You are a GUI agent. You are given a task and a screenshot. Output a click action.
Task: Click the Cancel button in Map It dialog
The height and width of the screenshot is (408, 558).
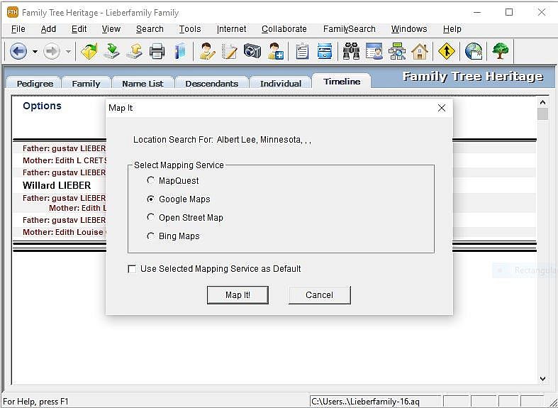click(319, 295)
